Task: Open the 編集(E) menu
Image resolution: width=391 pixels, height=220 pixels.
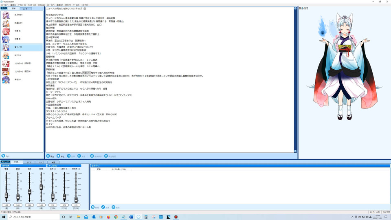Action: (x=13, y=5)
